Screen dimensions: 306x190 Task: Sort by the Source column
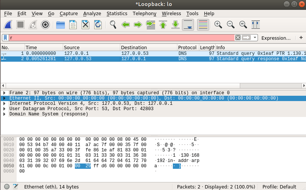pyautogui.click(x=92, y=47)
